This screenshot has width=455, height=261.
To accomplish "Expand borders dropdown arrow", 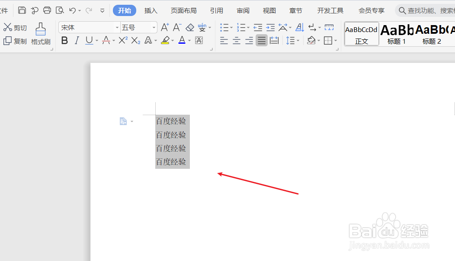I will (x=336, y=41).
